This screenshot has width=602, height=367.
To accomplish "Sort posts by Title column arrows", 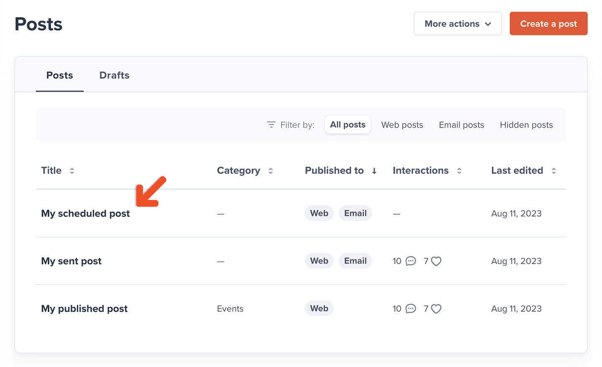I will click(x=72, y=171).
